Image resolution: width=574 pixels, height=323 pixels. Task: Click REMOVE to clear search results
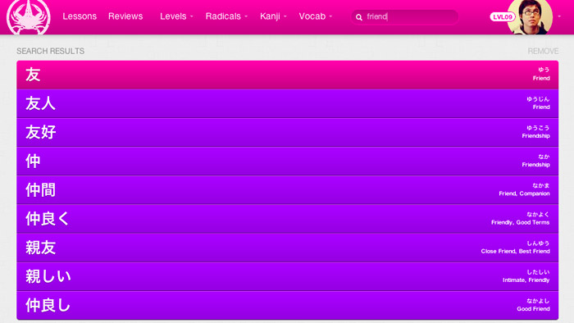[543, 51]
